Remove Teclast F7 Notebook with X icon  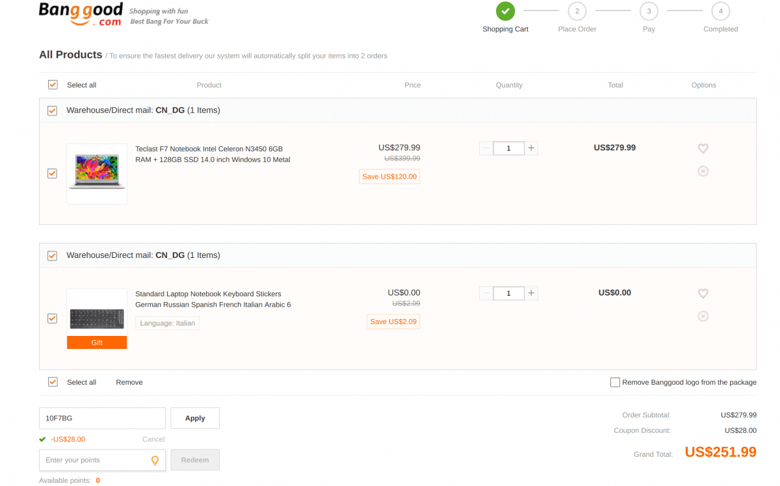(703, 171)
